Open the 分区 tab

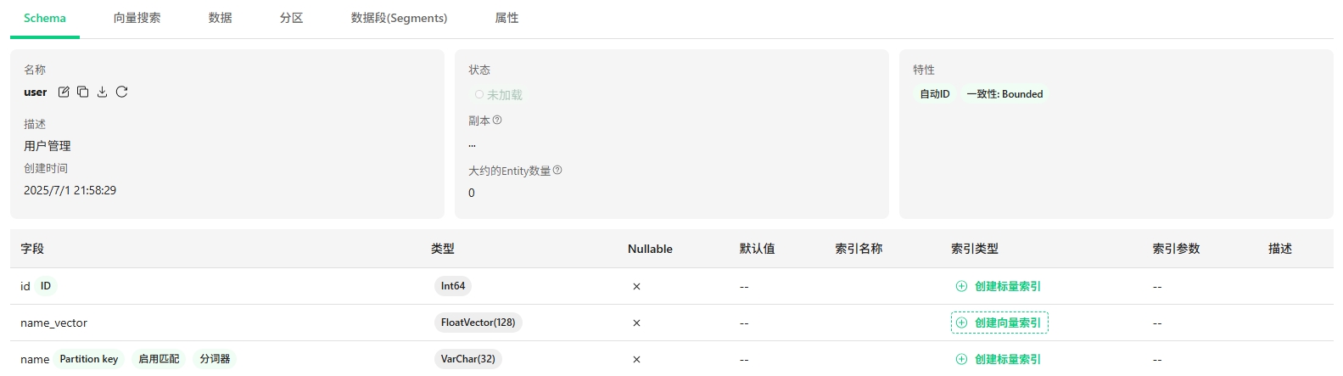pyautogui.click(x=291, y=18)
